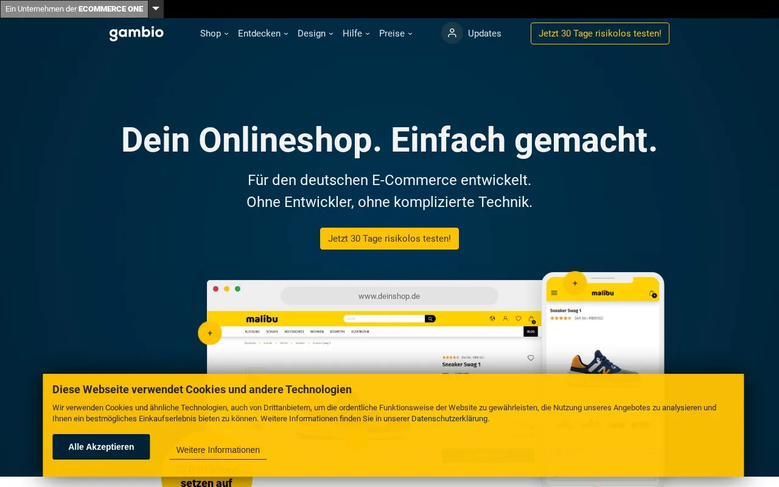
Task: Expand the Hilfe menu
Action: click(x=356, y=33)
